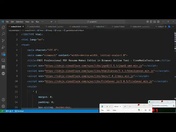The width and height of the screenshot is (176, 132).
Task: Open the Manage gear in activity bar
Action: click(3, 106)
